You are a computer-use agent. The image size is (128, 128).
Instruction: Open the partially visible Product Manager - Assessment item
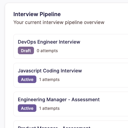click(x=54, y=127)
